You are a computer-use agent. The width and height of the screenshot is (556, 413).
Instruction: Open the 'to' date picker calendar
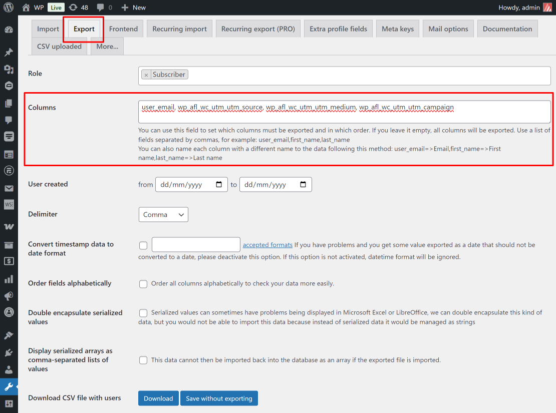coord(303,184)
